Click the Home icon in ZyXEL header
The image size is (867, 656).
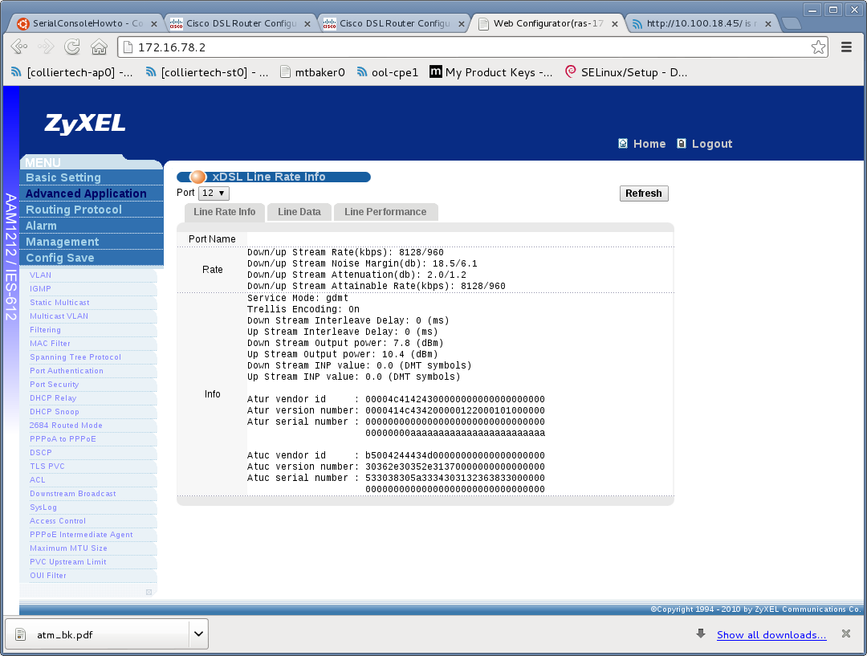[x=623, y=144]
